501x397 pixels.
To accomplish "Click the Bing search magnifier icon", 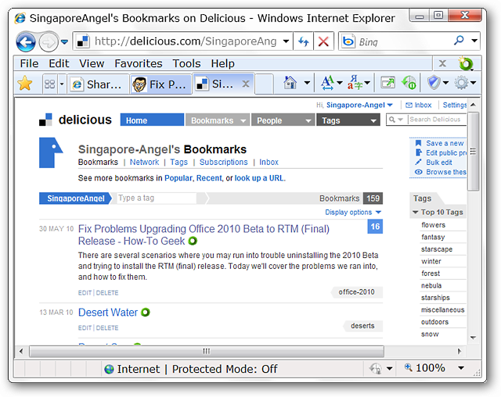I will click(x=459, y=41).
